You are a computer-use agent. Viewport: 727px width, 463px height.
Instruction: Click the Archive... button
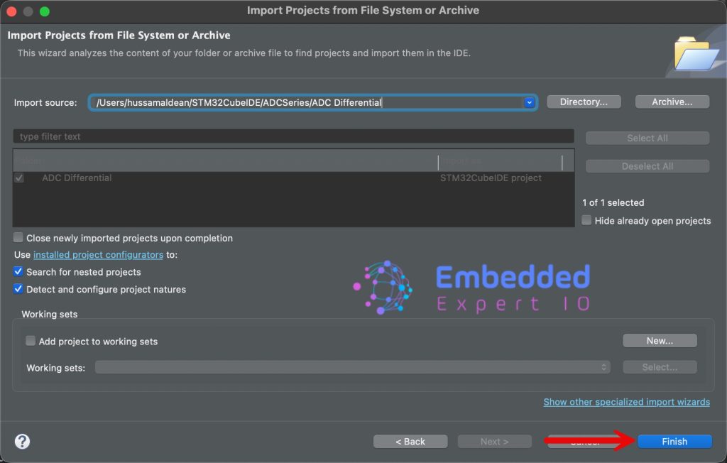point(672,102)
